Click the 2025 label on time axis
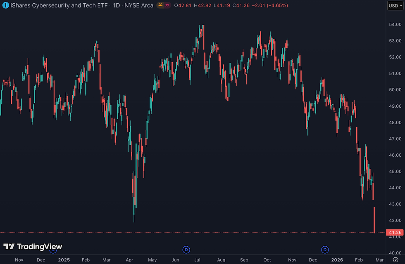Screen dimensions: 405x264 (x=64, y=260)
